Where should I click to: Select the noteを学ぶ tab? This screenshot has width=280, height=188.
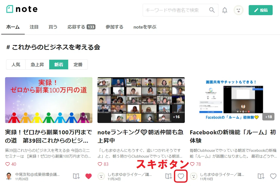(x=145, y=27)
